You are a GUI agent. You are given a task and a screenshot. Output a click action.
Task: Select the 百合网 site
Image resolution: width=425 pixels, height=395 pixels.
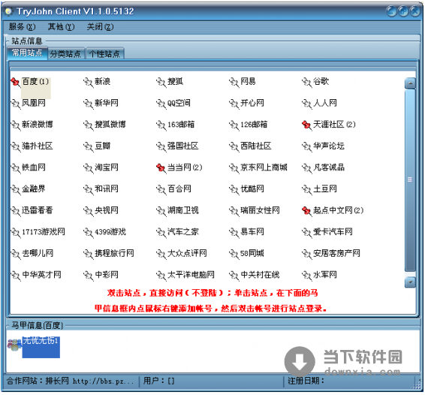tap(179, 189)
